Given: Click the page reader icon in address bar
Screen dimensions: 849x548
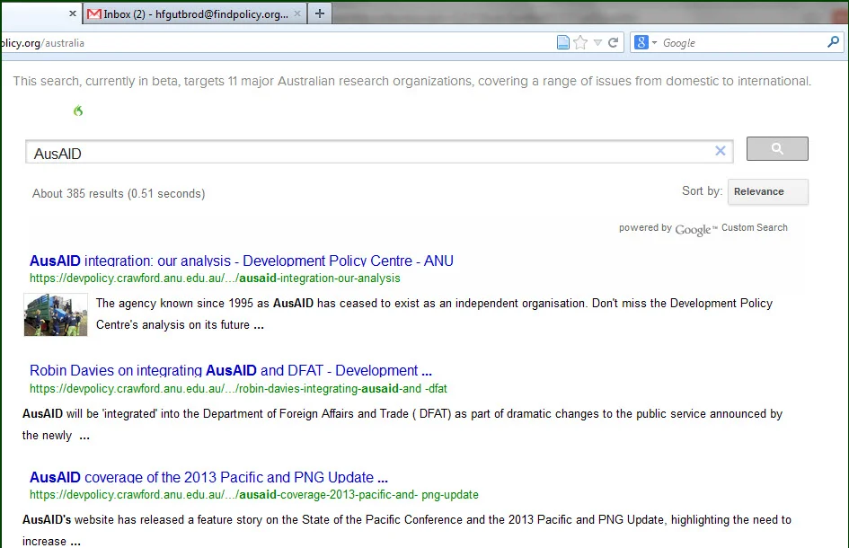Looking at the screenshot, I should [563, 42].
